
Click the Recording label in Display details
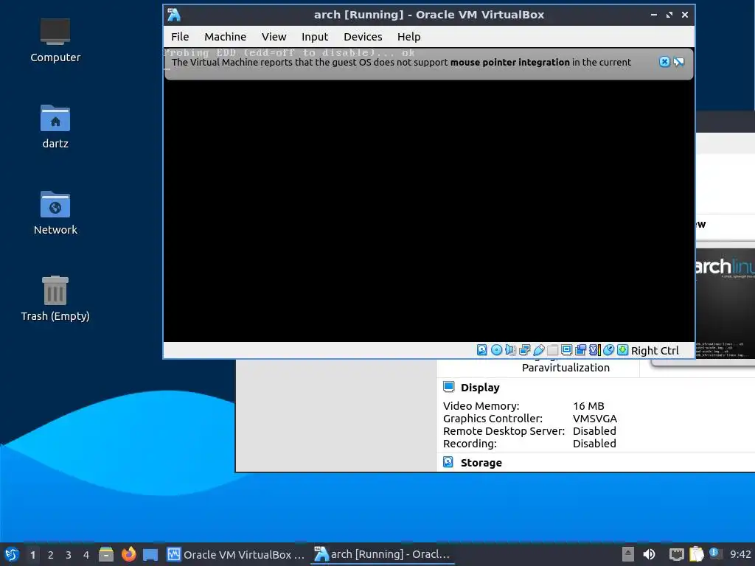[470, 443]
